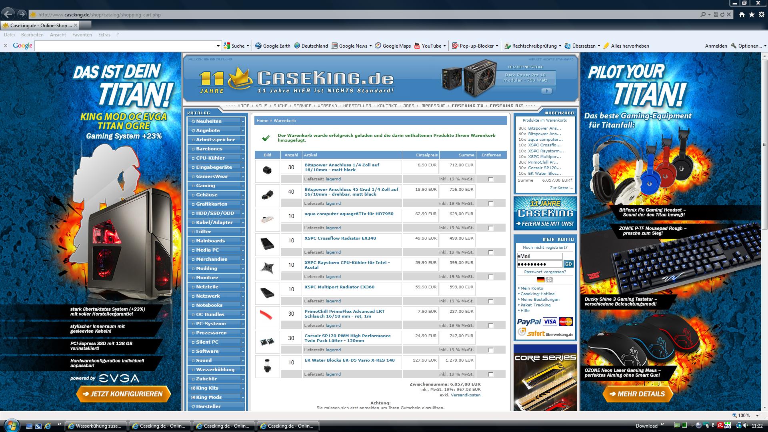Screen dimensions: 768x432
Task: Expand the Wasserkühlung category arrow
Action: pos(243,370)
